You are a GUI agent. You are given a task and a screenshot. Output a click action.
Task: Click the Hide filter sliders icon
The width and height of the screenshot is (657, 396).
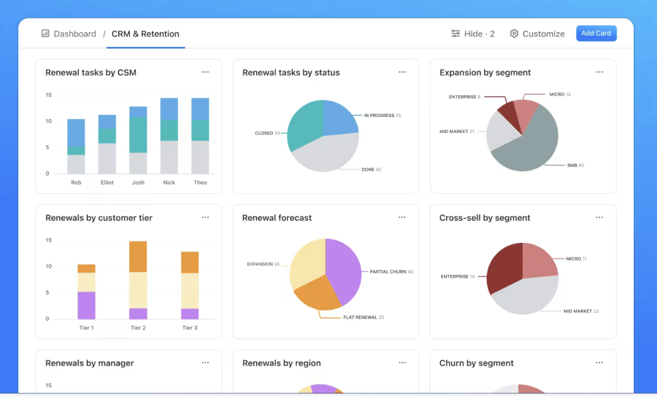(x=456, y=33)
